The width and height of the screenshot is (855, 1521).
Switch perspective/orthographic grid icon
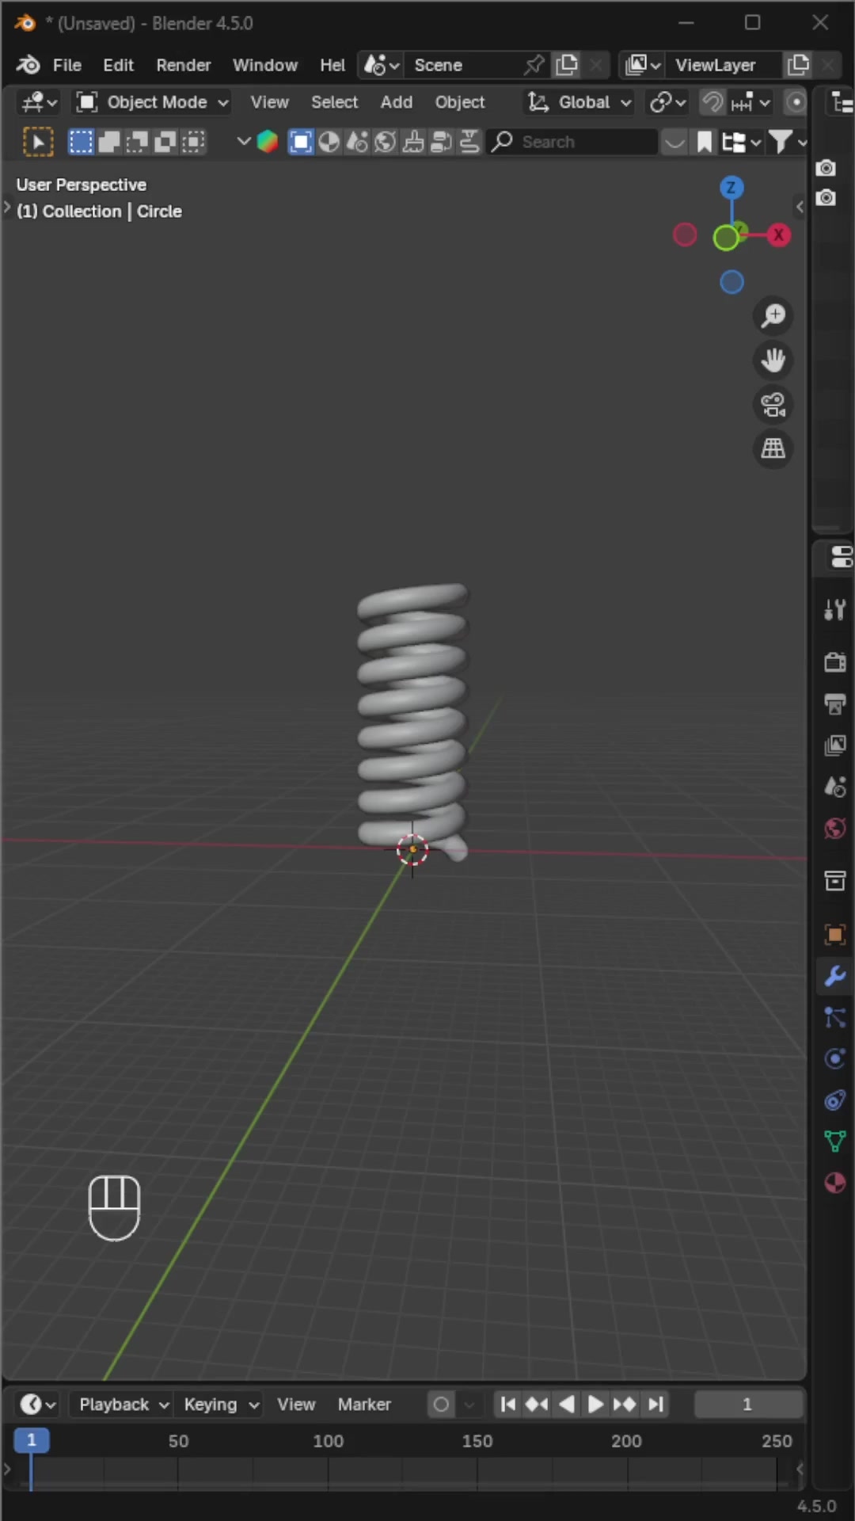coord(773,449)
